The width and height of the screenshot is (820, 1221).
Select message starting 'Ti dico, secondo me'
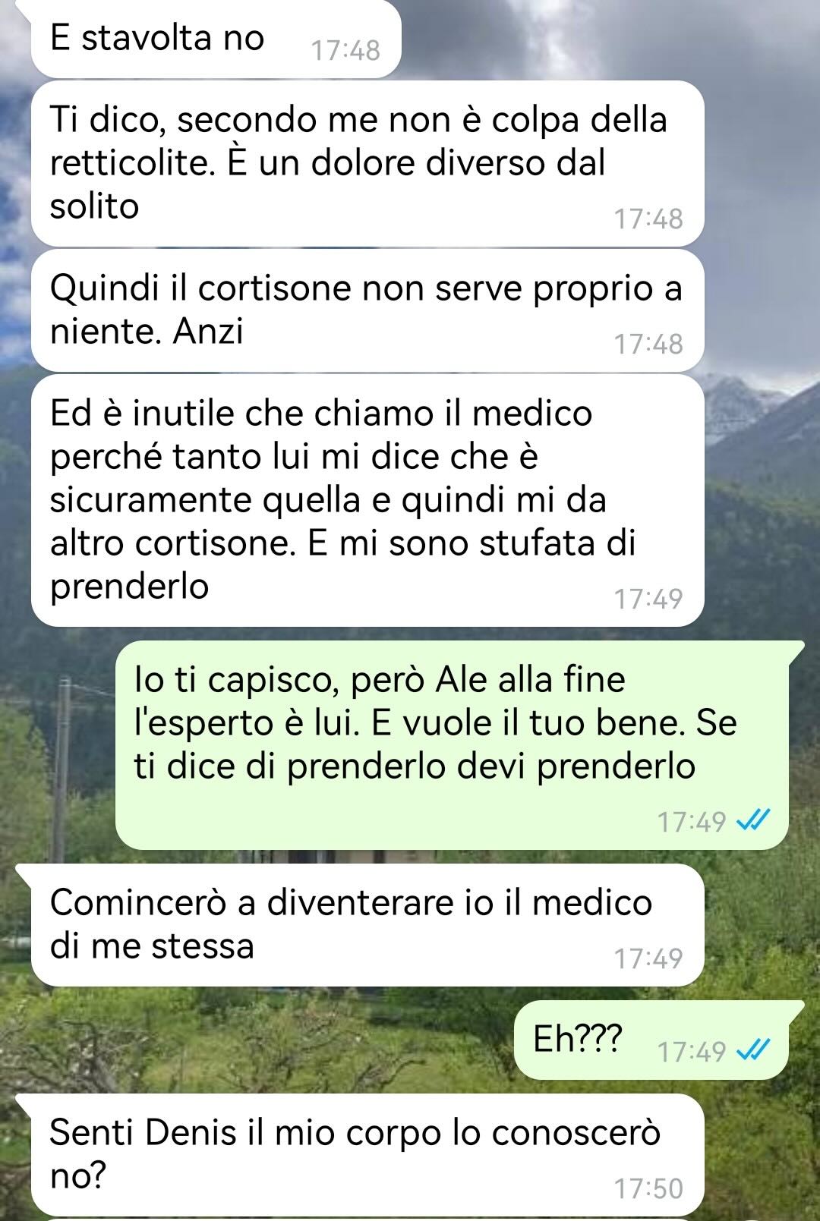point(367,163)
